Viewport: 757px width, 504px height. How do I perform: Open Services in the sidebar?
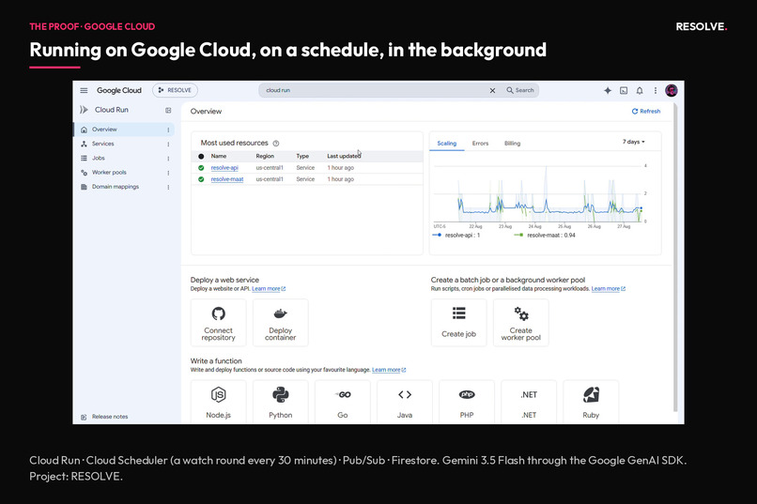[102, 144]
